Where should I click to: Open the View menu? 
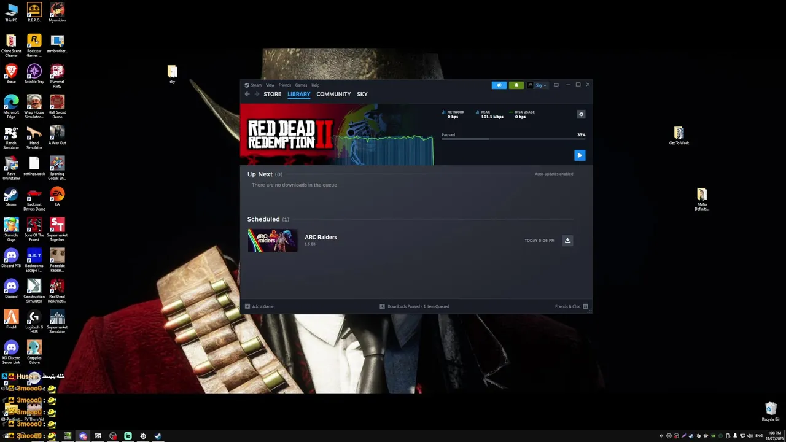(270, 85)
